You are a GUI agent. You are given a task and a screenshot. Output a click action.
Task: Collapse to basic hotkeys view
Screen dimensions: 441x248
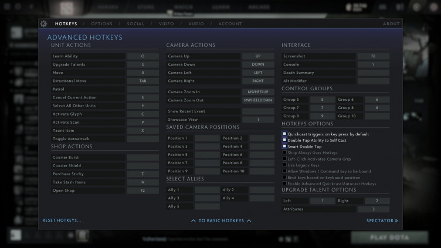coord(221,220)
